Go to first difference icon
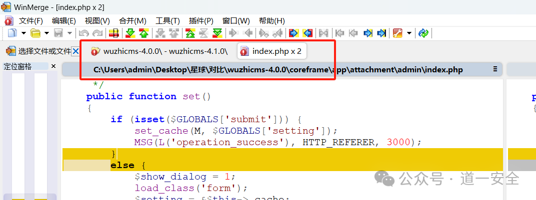536x200 pixels. 190,33
